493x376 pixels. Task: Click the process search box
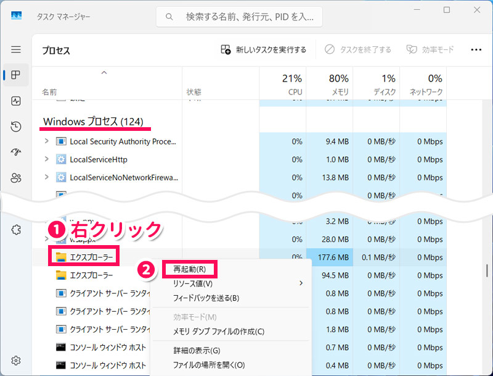click(x=239, y=17)
